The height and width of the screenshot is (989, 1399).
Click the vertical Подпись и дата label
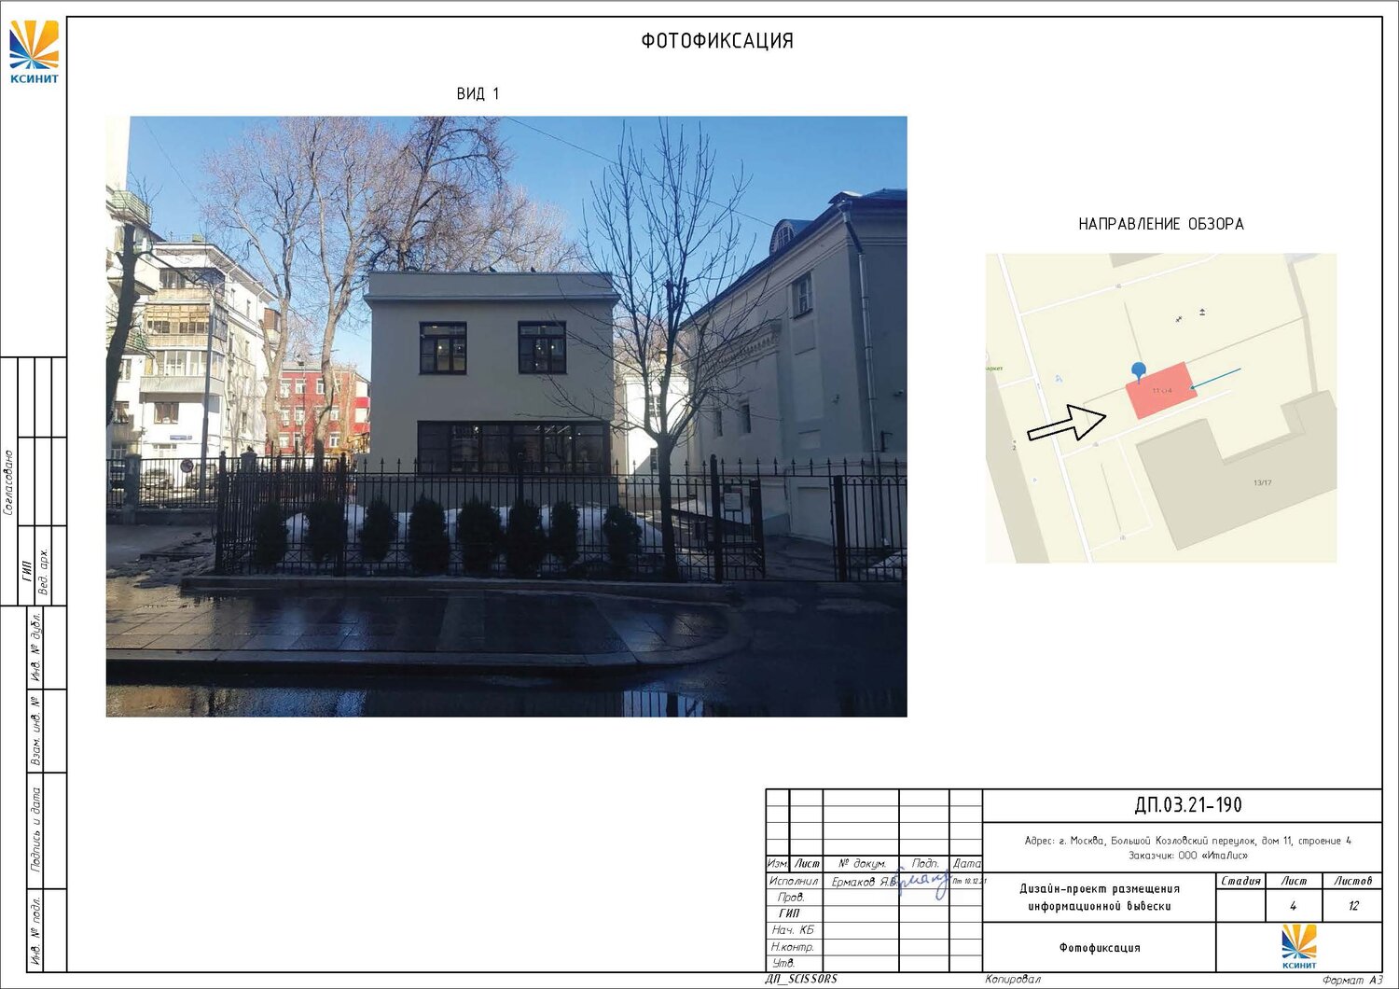pyautogui.click(x=36, y=829)
